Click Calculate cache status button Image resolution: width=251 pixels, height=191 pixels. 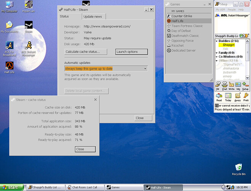click(86, 52)
